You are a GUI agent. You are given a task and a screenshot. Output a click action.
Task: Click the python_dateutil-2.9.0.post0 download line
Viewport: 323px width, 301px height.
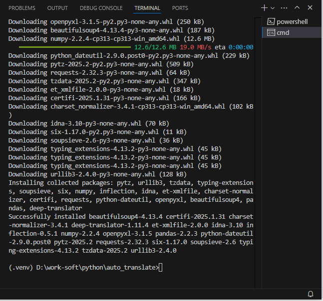point(129,56)
